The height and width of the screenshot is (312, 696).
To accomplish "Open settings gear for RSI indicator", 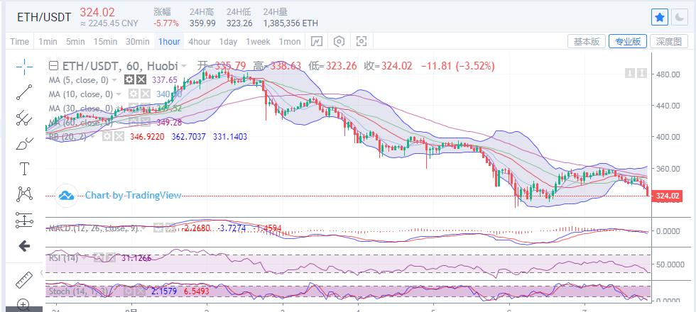I will (x=99, y=258).
